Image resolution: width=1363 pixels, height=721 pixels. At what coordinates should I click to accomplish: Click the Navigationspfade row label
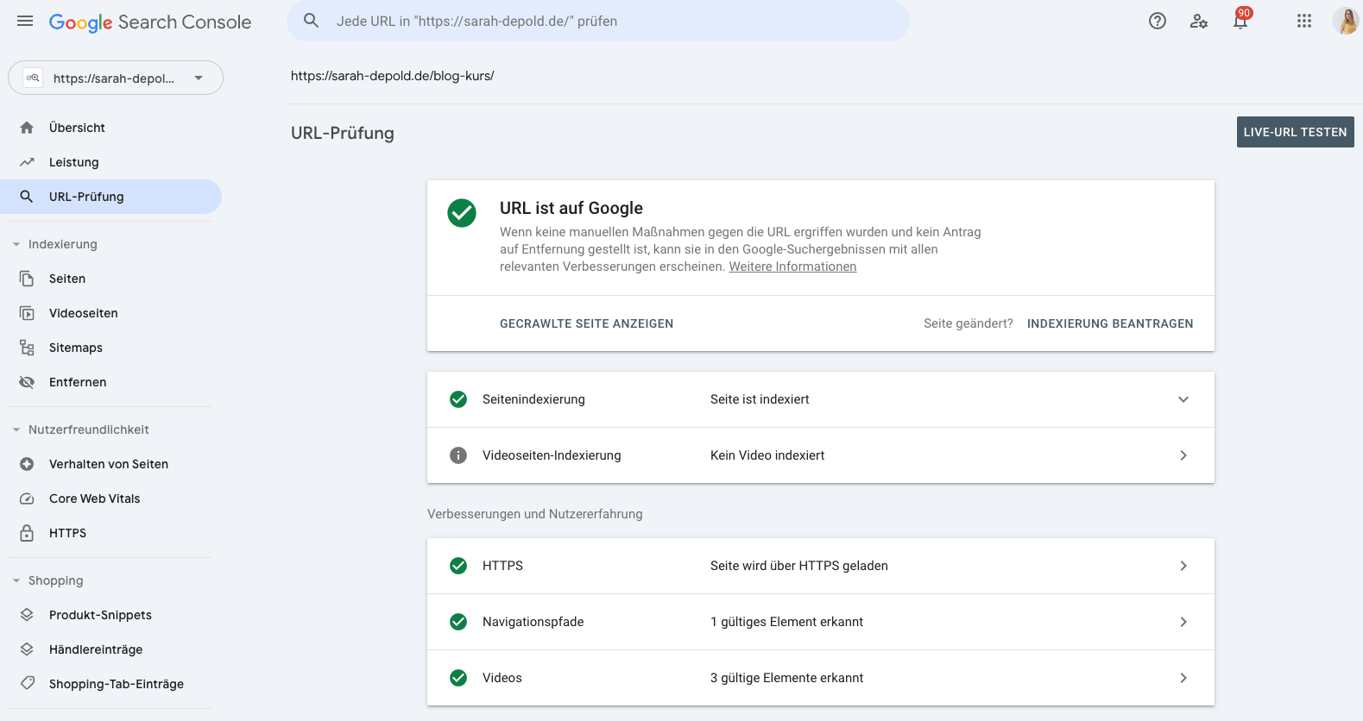click(x=533, y=622)
